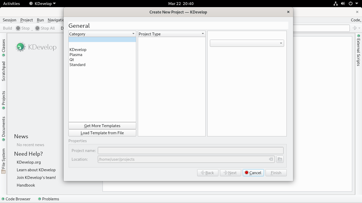Click the Project name input field
This screenshot has height=203, width=362.
click(x=191, y=151)
